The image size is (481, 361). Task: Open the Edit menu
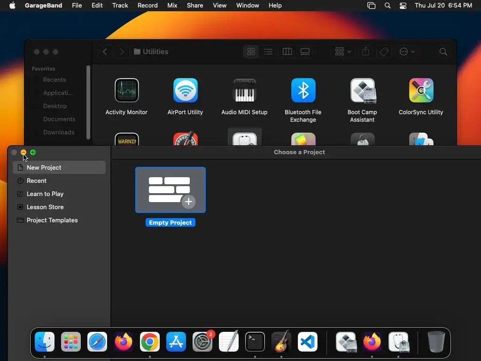click(x=97, y=6)
